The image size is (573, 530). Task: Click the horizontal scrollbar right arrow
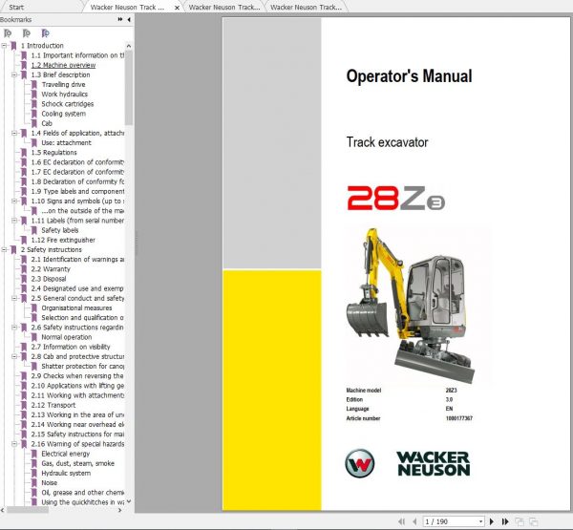(x=120, y=510)
